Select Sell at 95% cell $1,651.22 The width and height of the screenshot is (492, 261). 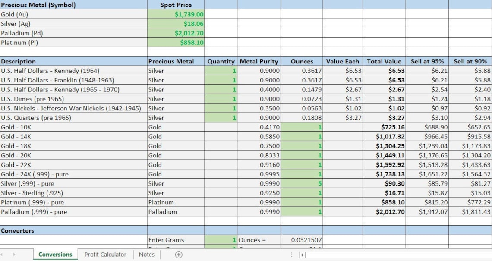427,174
